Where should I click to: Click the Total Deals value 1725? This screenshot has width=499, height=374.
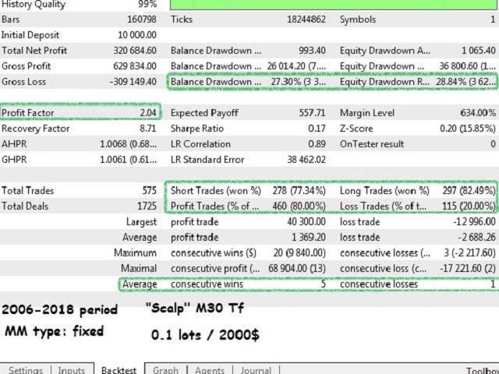click(145, 206)
